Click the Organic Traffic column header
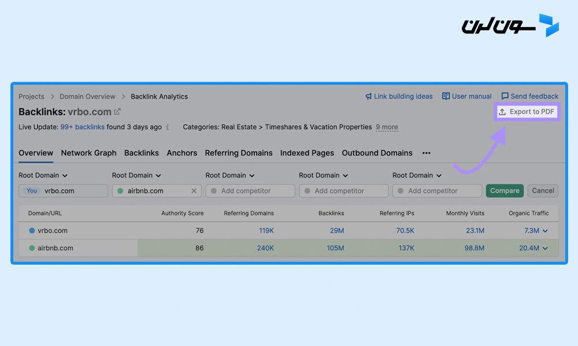This screenshot has width=578, height=346. (x=529, y=213)
